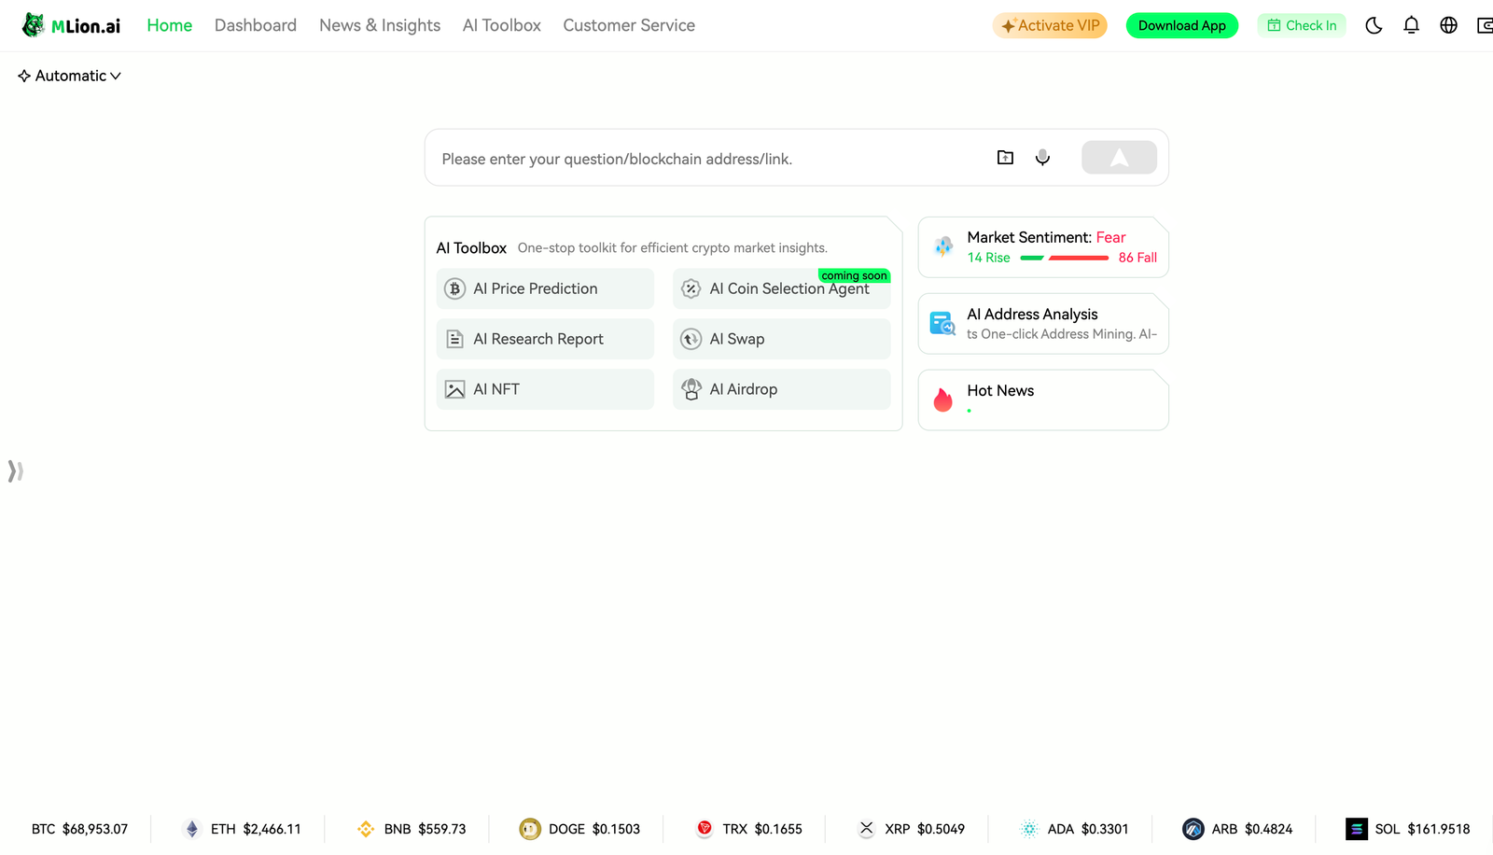1493x855 pixels.
Task: Click the AI Address Analysis icon
Action: tap(942, 324)
